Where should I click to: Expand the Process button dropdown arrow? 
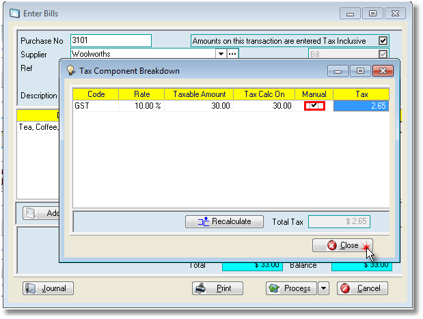(x=324, y=288)
